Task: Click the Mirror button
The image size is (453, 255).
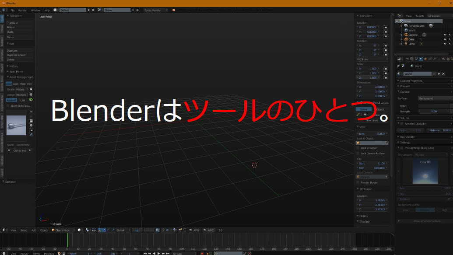Action: tap(19, 37)
